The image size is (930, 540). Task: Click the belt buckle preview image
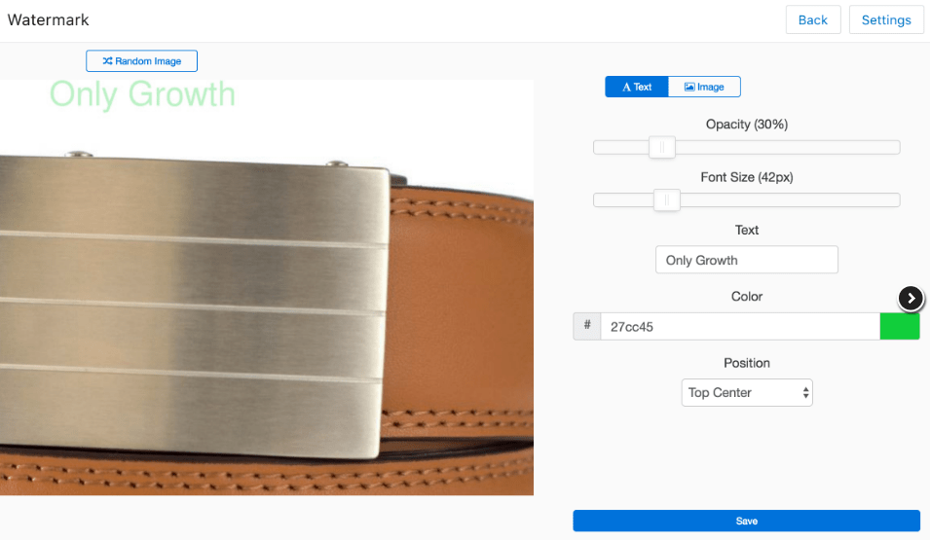tap(266, 287)
